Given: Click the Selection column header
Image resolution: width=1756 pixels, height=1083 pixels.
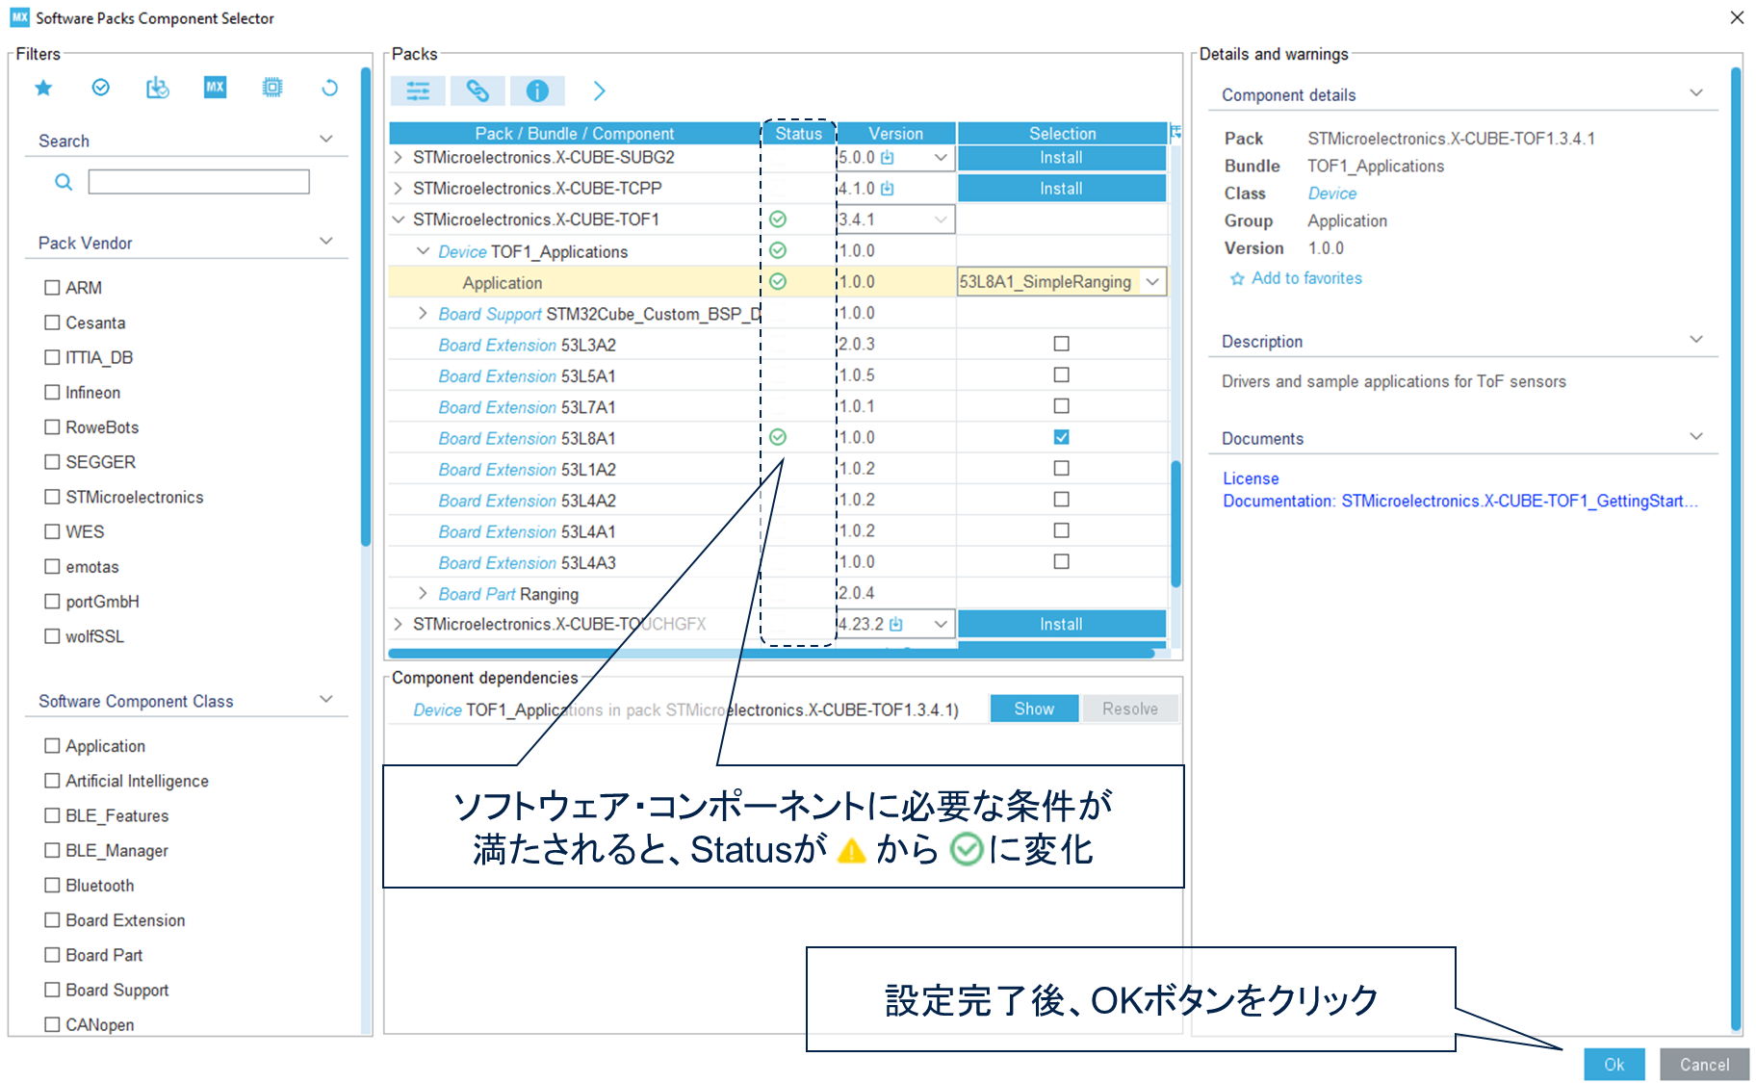Looking at the screenshot, I should pos(1063,133).
